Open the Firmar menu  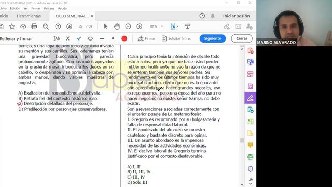coord(36,8)
